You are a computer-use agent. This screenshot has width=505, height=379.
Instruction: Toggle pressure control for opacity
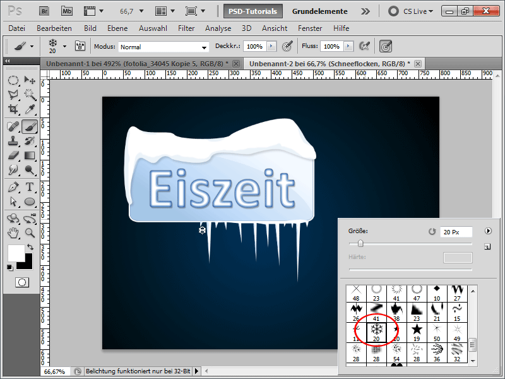287,46
